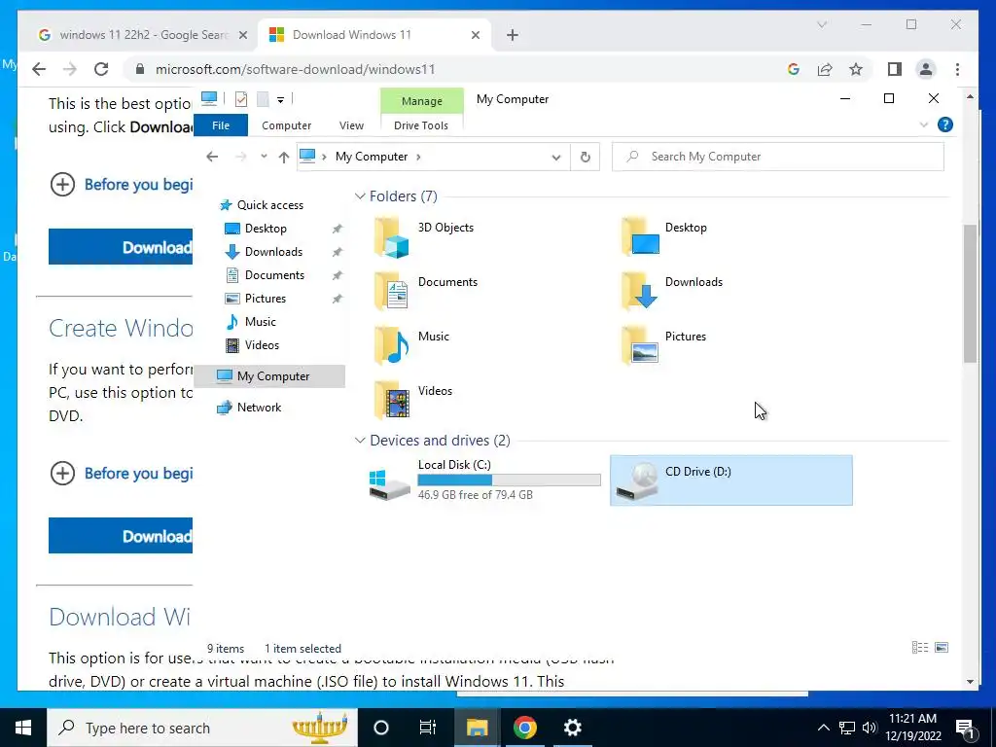Click Explorer back navigation arrow

(212, 157)
